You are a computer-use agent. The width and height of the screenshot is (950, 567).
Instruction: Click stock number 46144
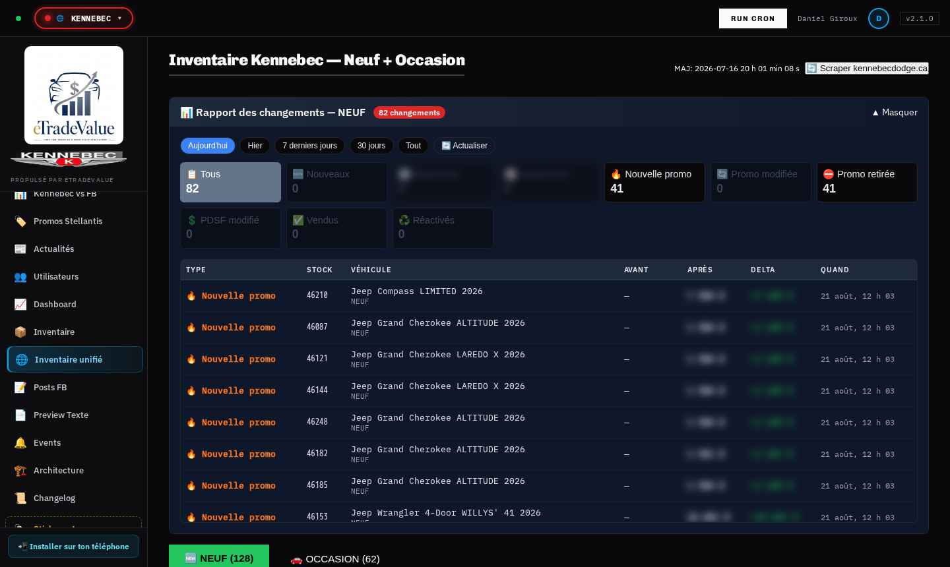tap(317, 390)
